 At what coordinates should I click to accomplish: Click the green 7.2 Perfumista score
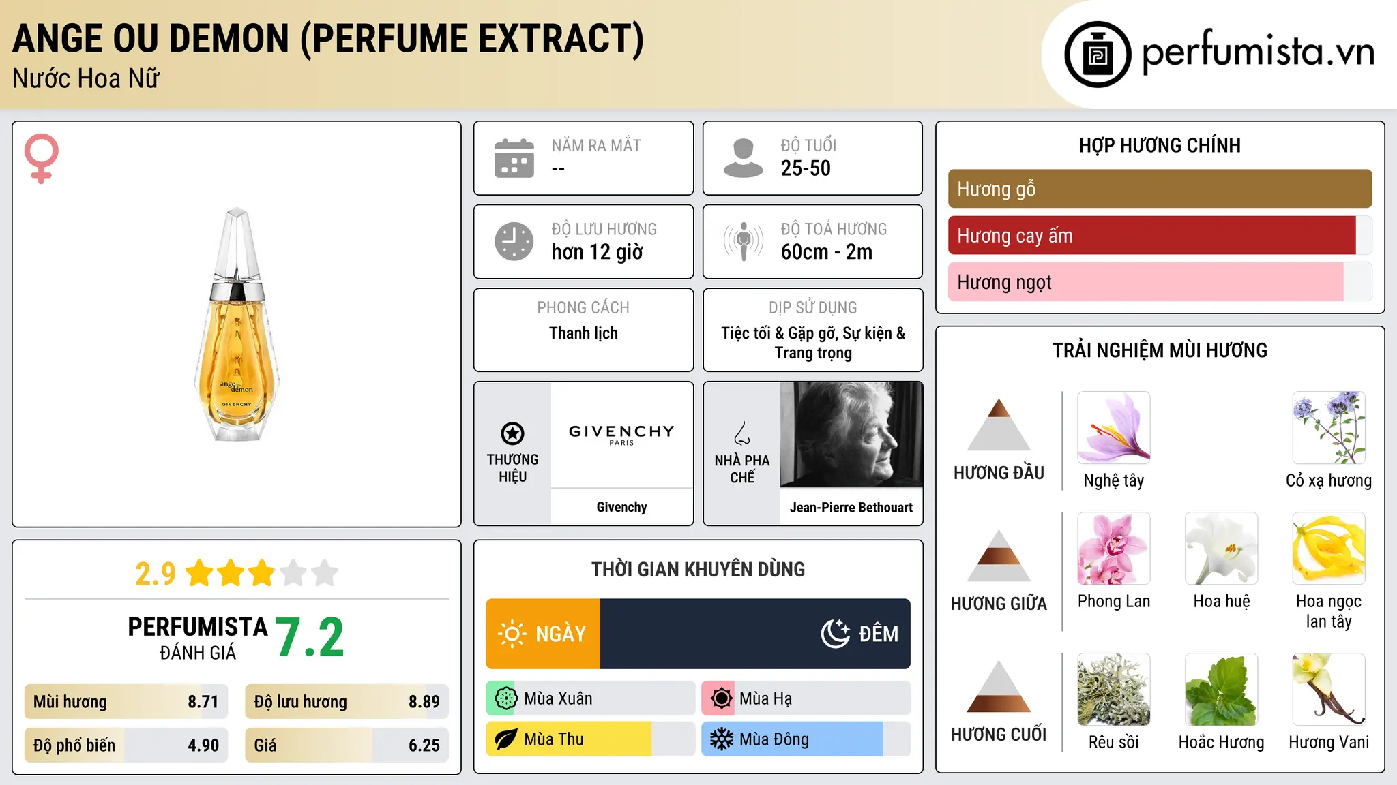310,637
